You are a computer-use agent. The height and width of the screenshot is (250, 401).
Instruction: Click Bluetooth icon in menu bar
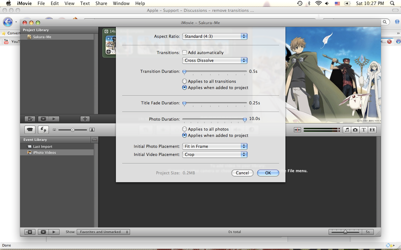pyautogui.click(x=309, y=3)
